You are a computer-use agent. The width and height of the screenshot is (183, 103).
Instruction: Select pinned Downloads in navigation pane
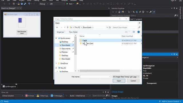(66, 45)
